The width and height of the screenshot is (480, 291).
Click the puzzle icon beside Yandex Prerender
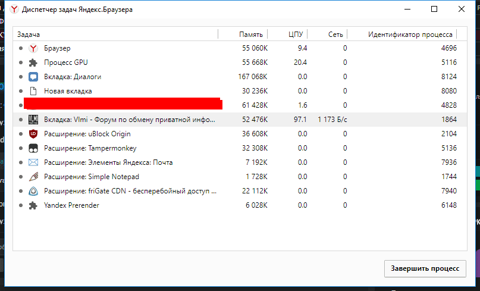click(33, 205)
